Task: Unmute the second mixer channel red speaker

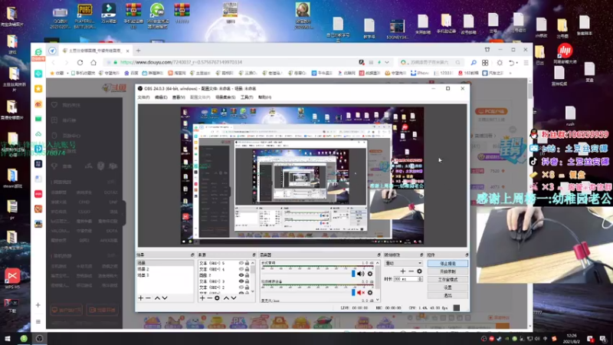Action: pyautogui.click(x=360, y=293)
